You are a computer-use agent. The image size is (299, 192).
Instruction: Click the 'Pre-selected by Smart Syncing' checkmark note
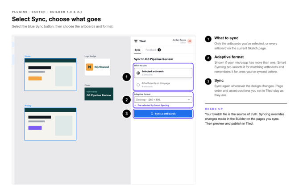[152, 105]
